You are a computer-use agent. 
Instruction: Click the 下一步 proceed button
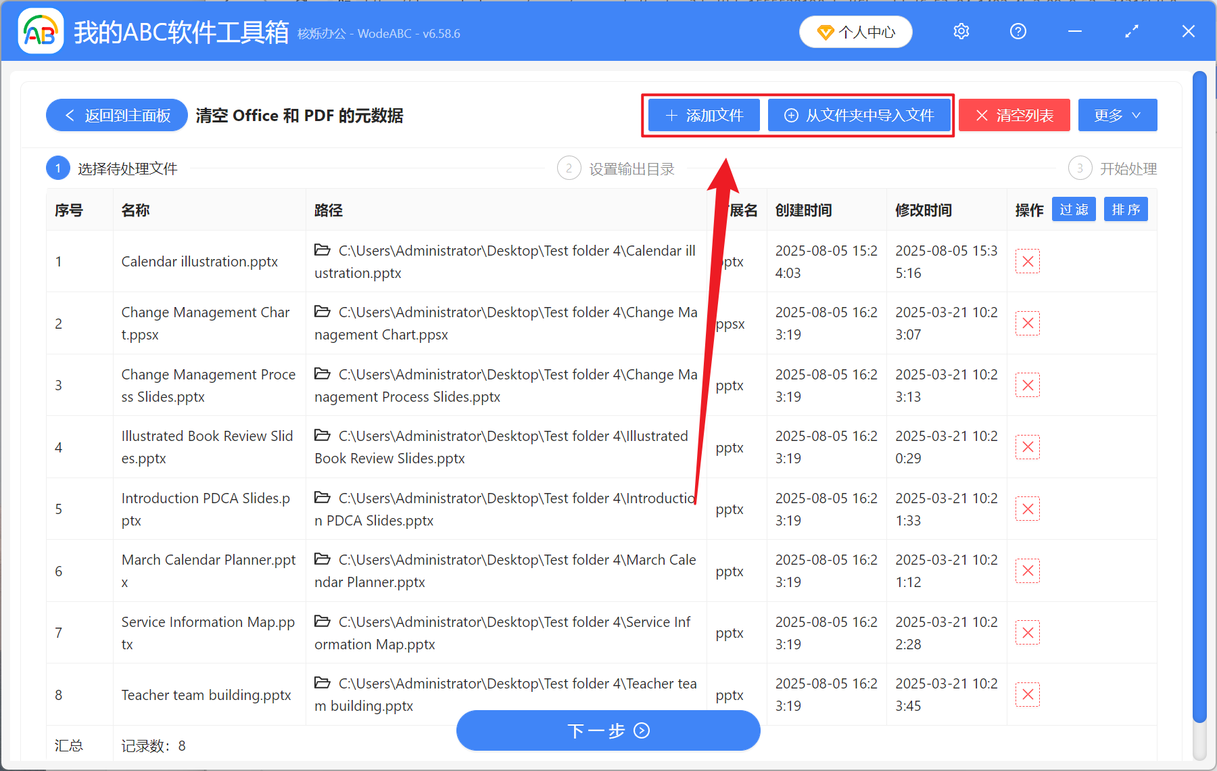608,730
